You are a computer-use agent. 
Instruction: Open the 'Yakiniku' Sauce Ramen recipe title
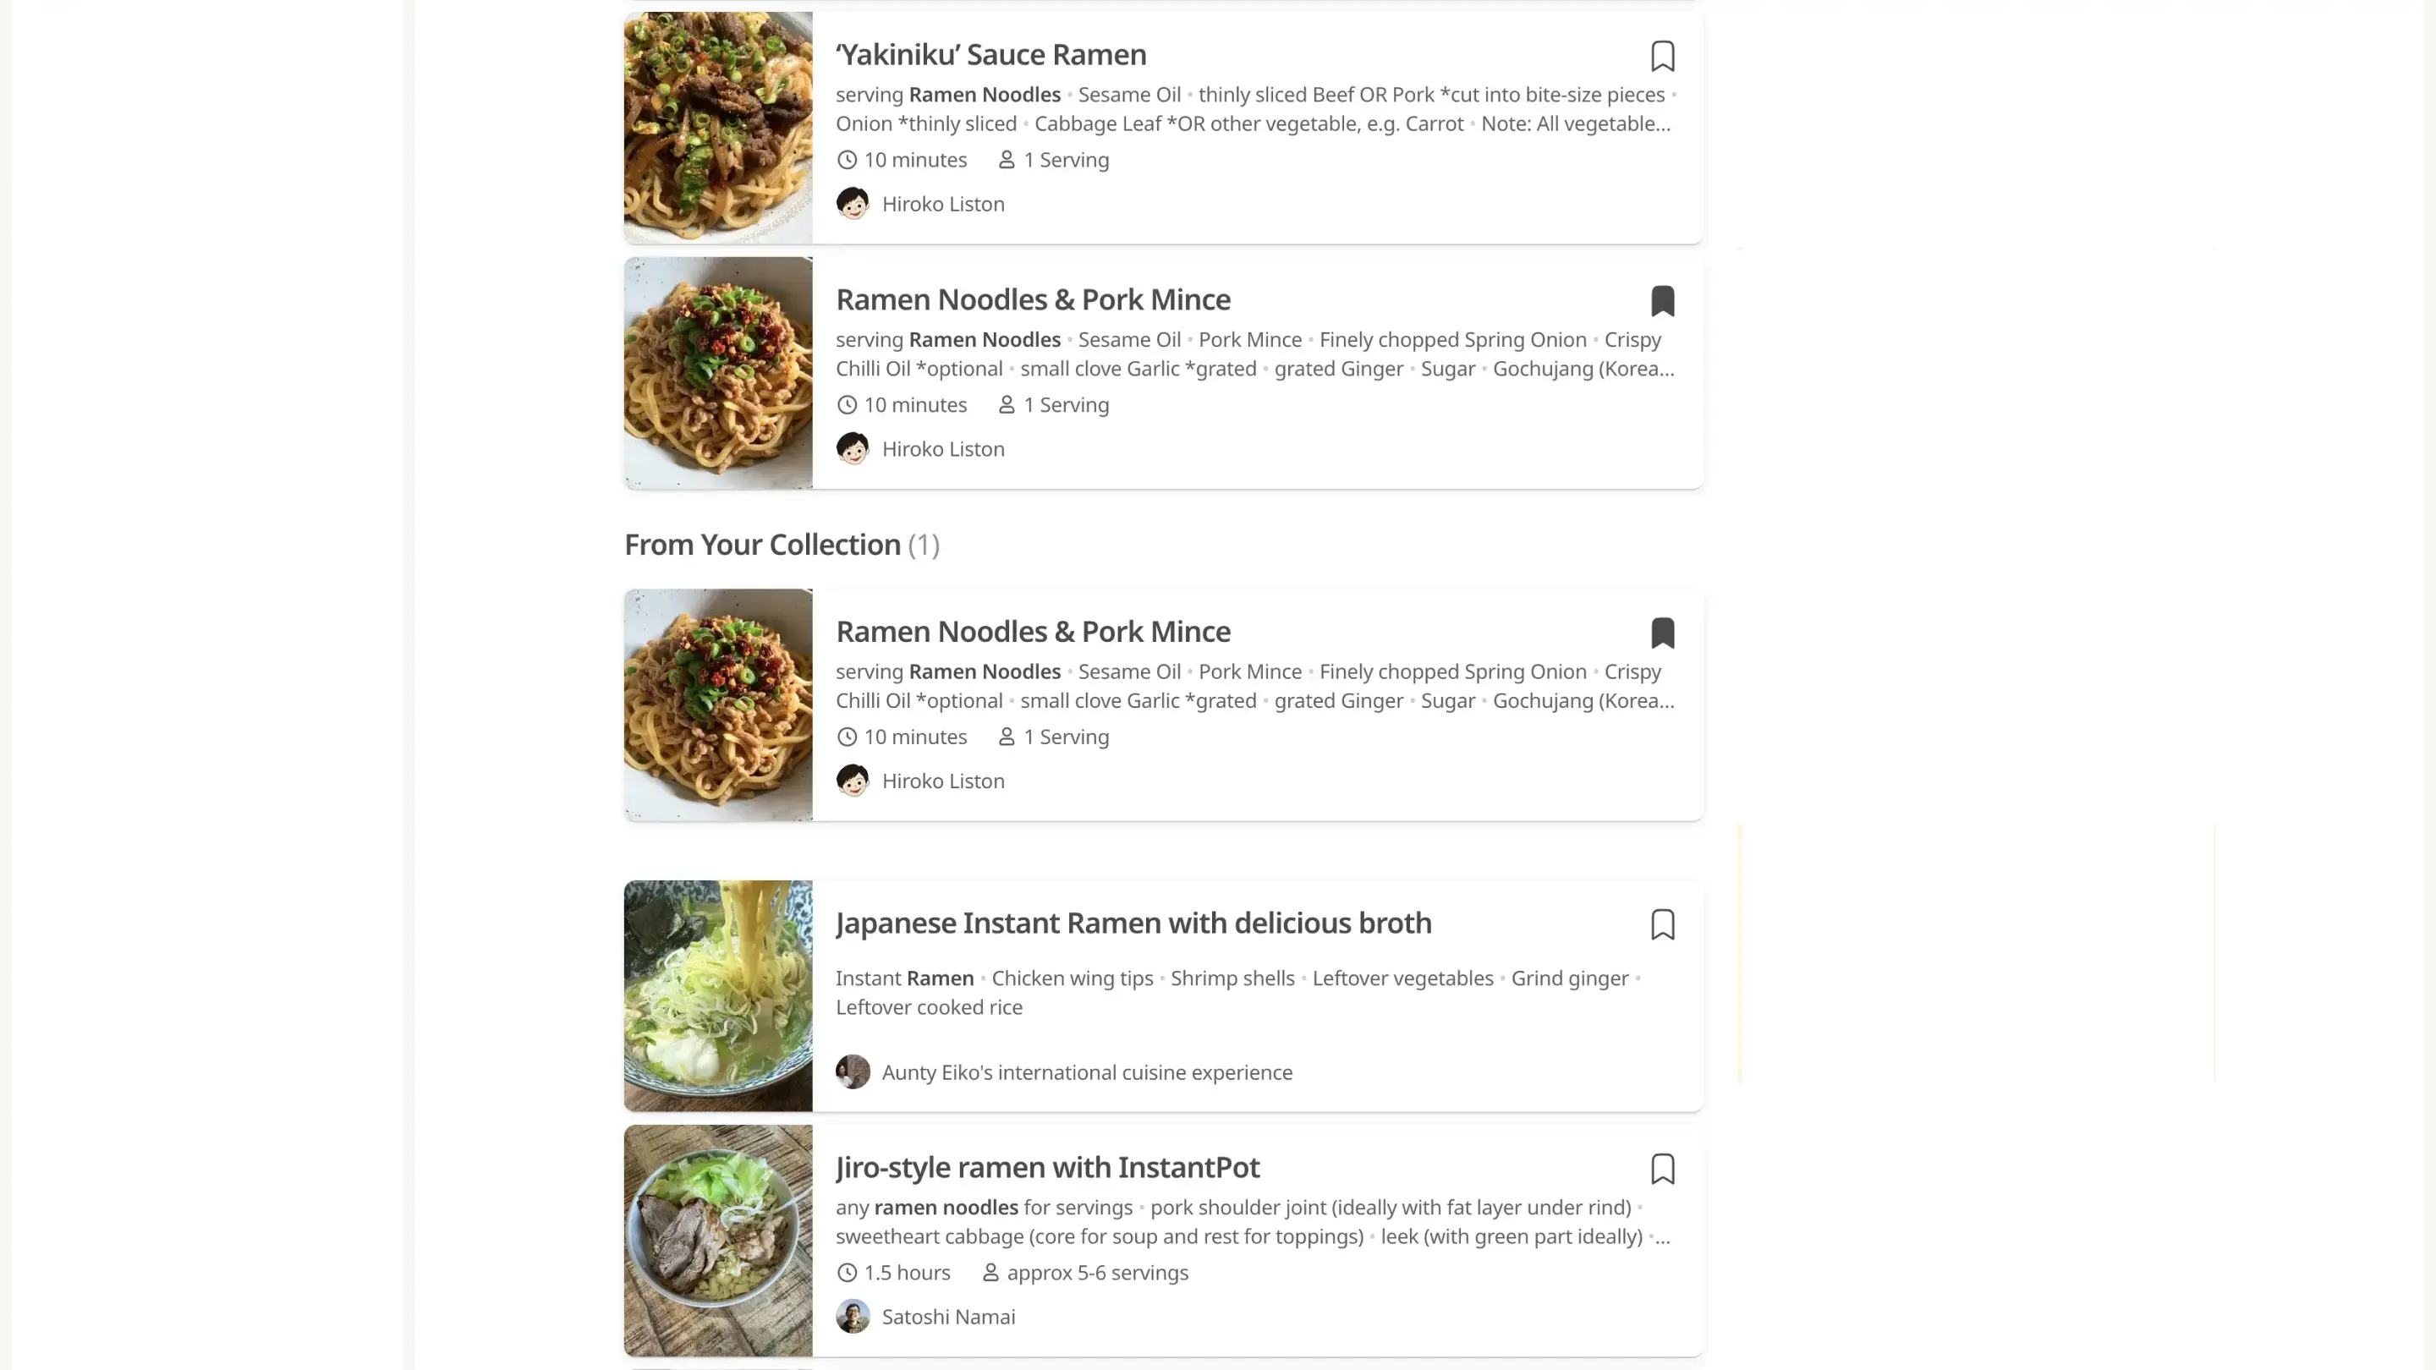tap(990, 55)
